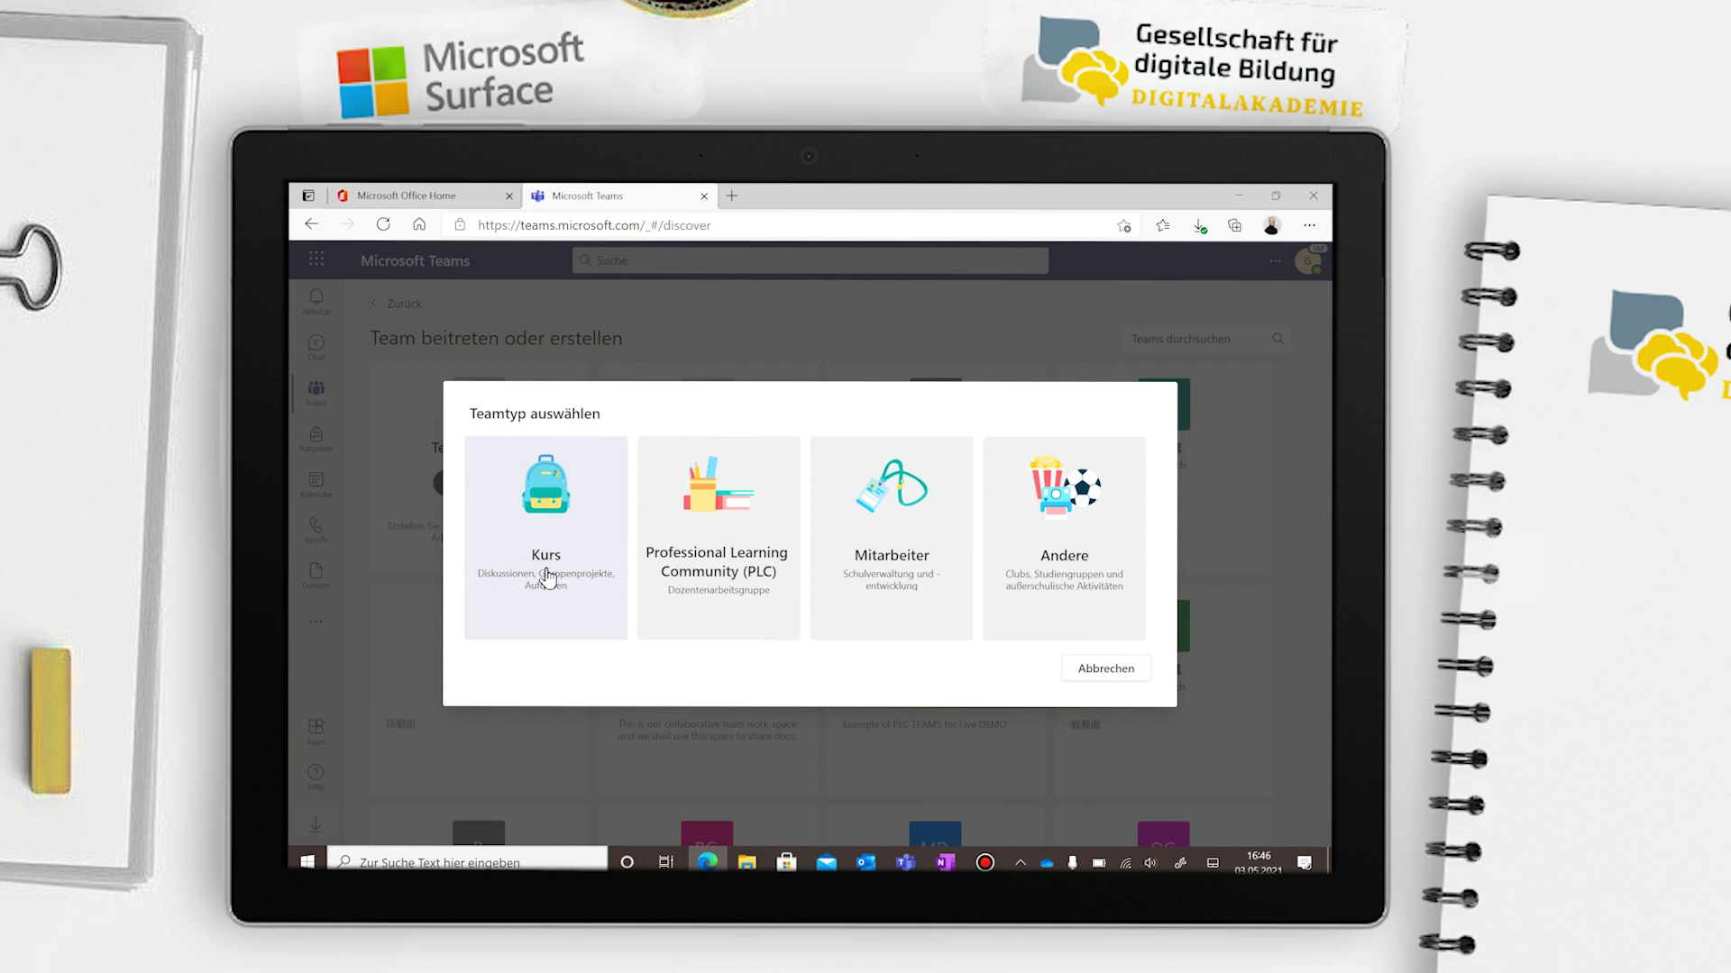Open File Explorer from taskbar
This screenshot has height=973, width=1731.
pos(746,862)
